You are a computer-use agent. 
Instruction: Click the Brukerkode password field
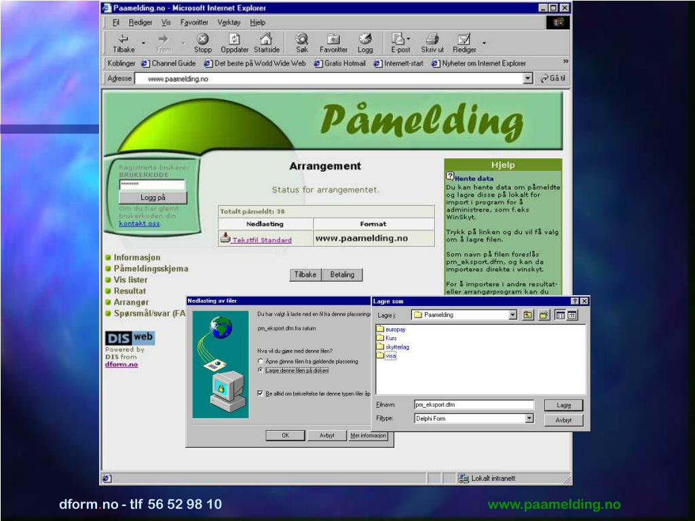coord(152,185)
